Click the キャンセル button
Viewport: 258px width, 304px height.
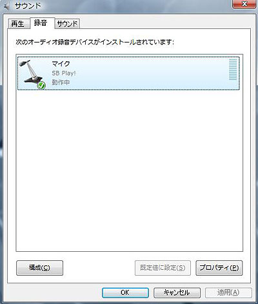point(177,292)
